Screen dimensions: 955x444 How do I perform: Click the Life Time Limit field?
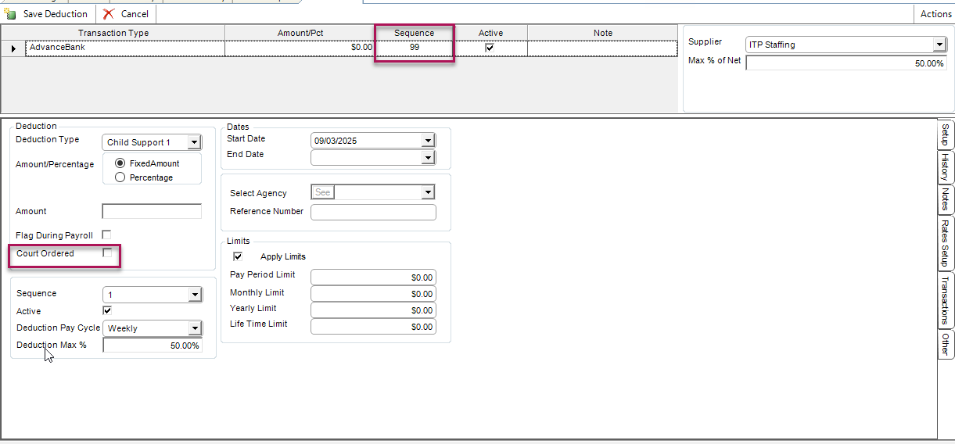(x=373, y=327)
